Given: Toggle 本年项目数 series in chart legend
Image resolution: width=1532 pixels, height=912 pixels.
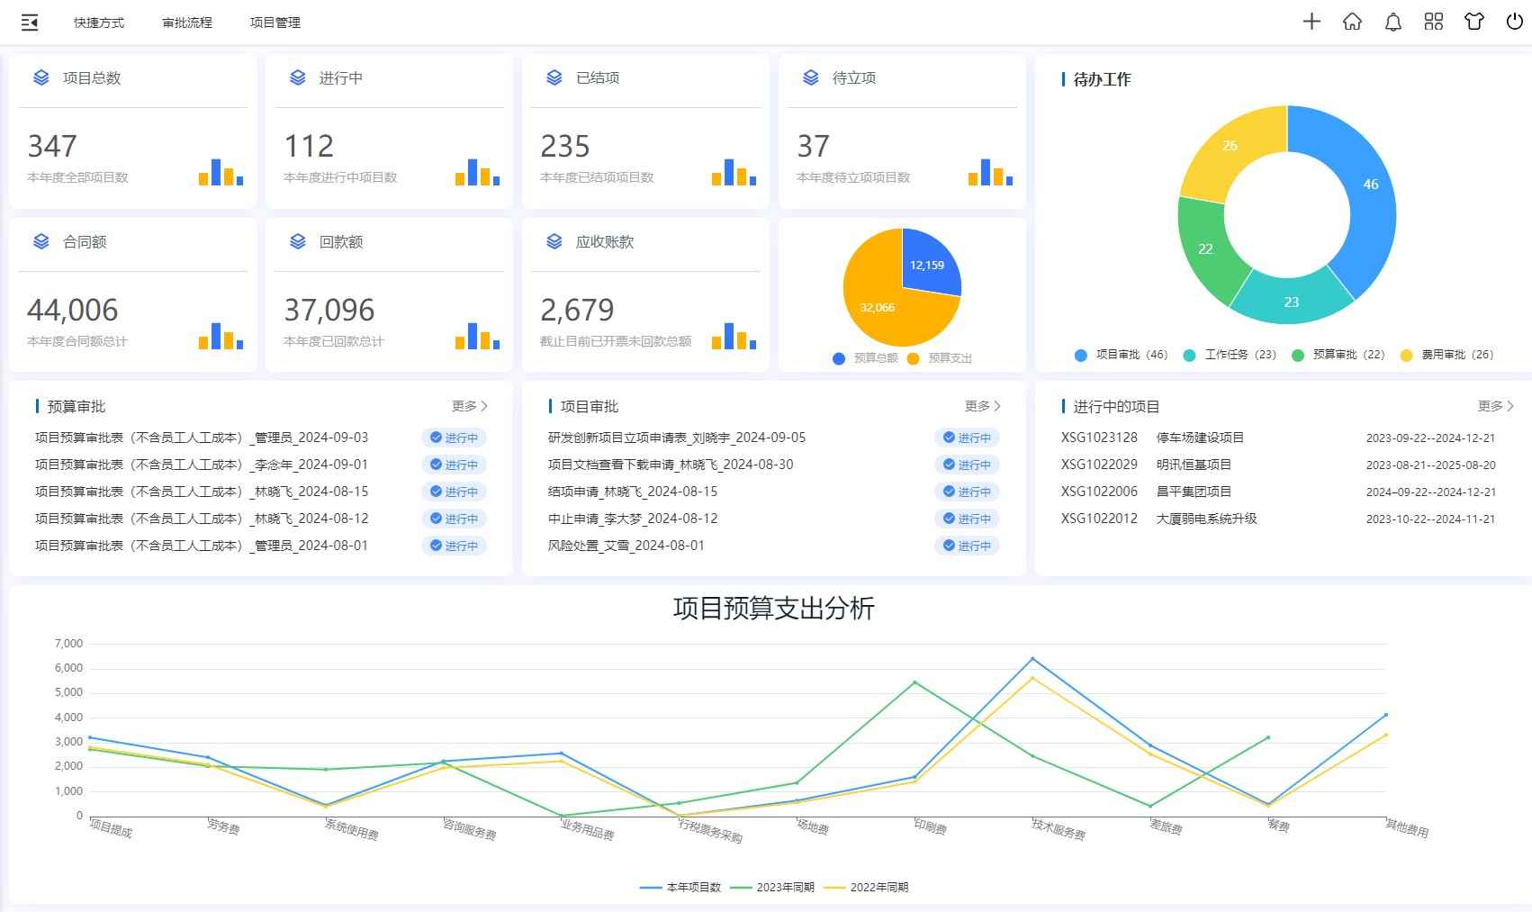Looking at the screenshot, I should 681,887.
